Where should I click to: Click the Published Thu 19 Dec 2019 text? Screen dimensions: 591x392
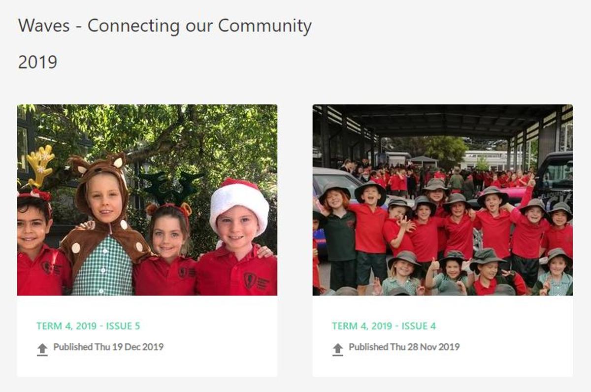point(108,347)
